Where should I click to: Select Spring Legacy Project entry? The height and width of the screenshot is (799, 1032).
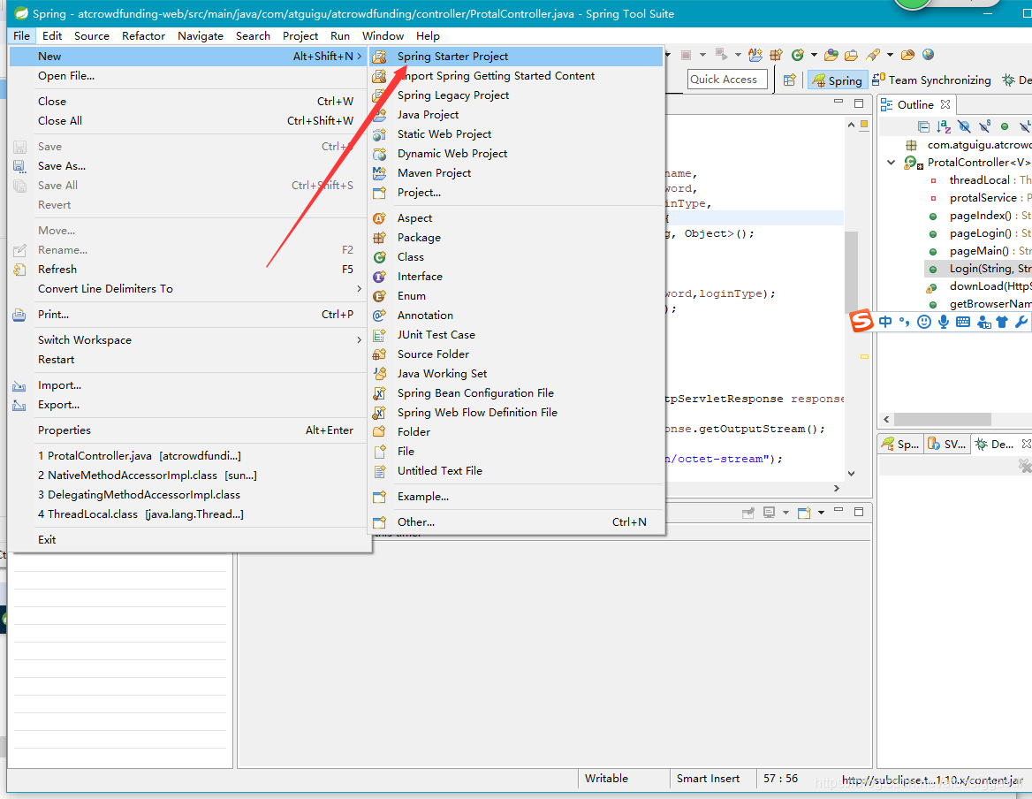pyautogui.click(x=515, y=95)
